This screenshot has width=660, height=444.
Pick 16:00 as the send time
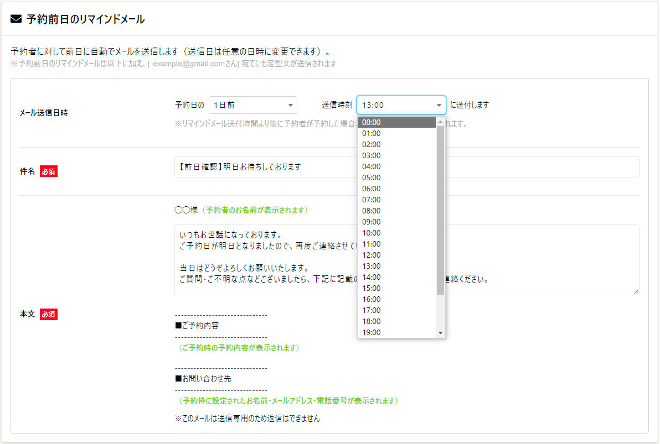pyautogui.click(x=396, y=299)
